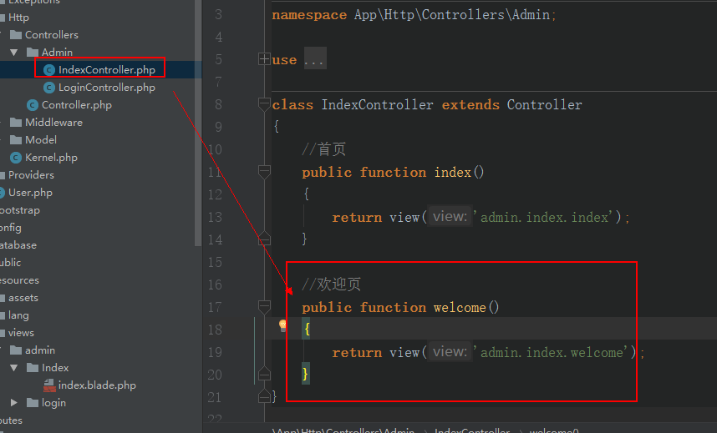The height and width of the screenshot is (433, 717).
Task: Toggle code folding for the welcome() function
Action: point(264,307)
